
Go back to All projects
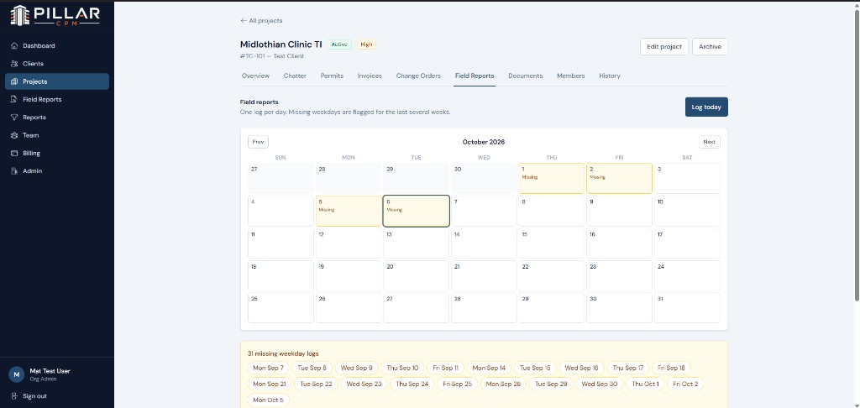coord(262,21)
